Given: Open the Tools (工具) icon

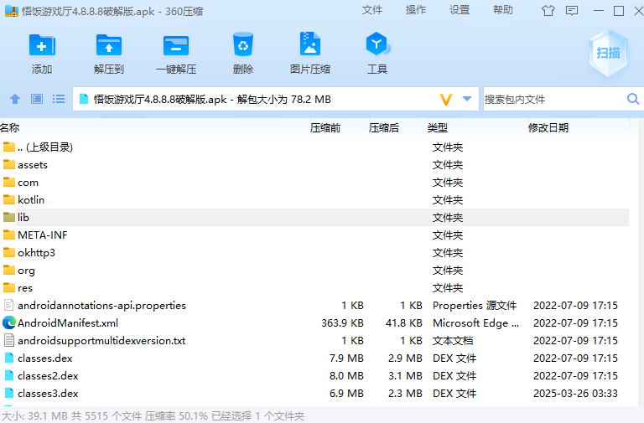Looking at the screenshot, I should pyautogui.click(x=377, y=44).
